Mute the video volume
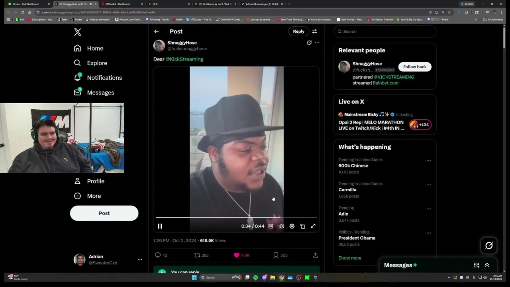 point(281,226)
